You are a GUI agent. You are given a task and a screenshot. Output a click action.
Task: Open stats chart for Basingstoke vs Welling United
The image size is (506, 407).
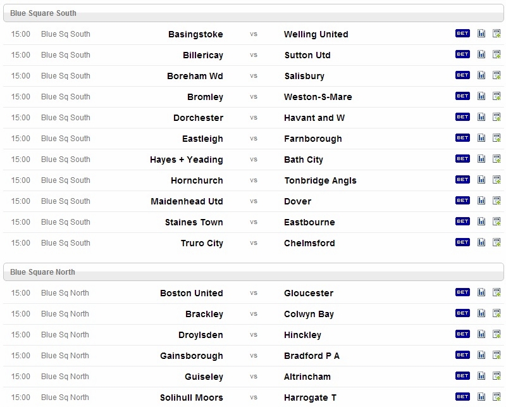(x=481, y=34)
